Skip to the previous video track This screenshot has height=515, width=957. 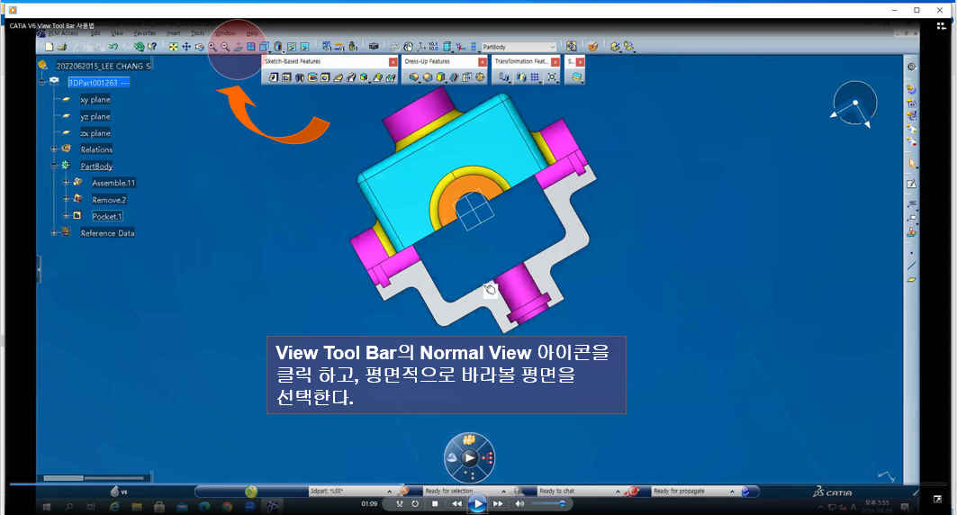click(x=456, y=504)
